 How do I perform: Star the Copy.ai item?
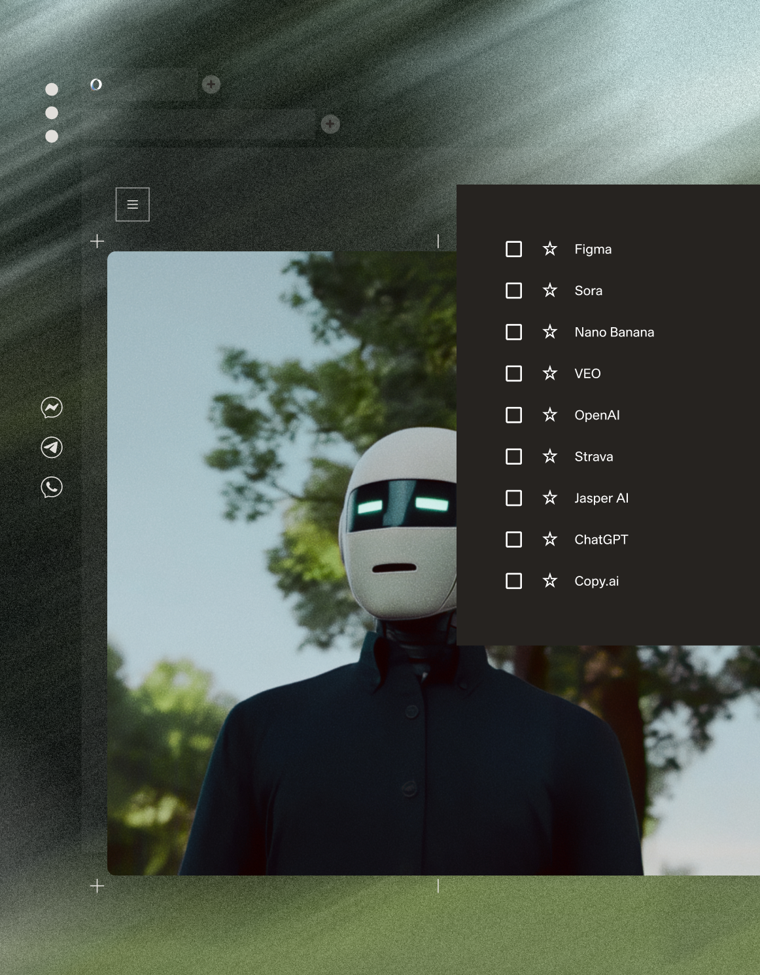(550, 580)
